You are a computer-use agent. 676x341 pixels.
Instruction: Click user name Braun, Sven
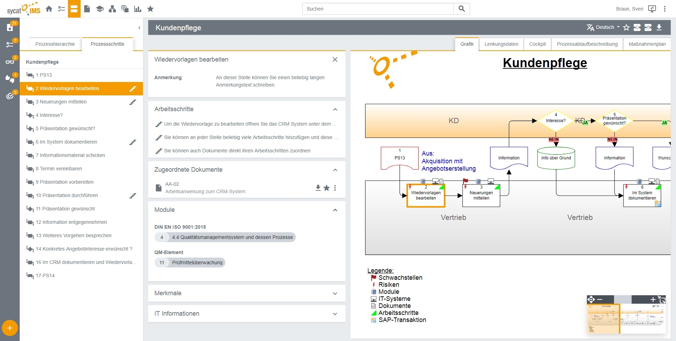point(630,9)
